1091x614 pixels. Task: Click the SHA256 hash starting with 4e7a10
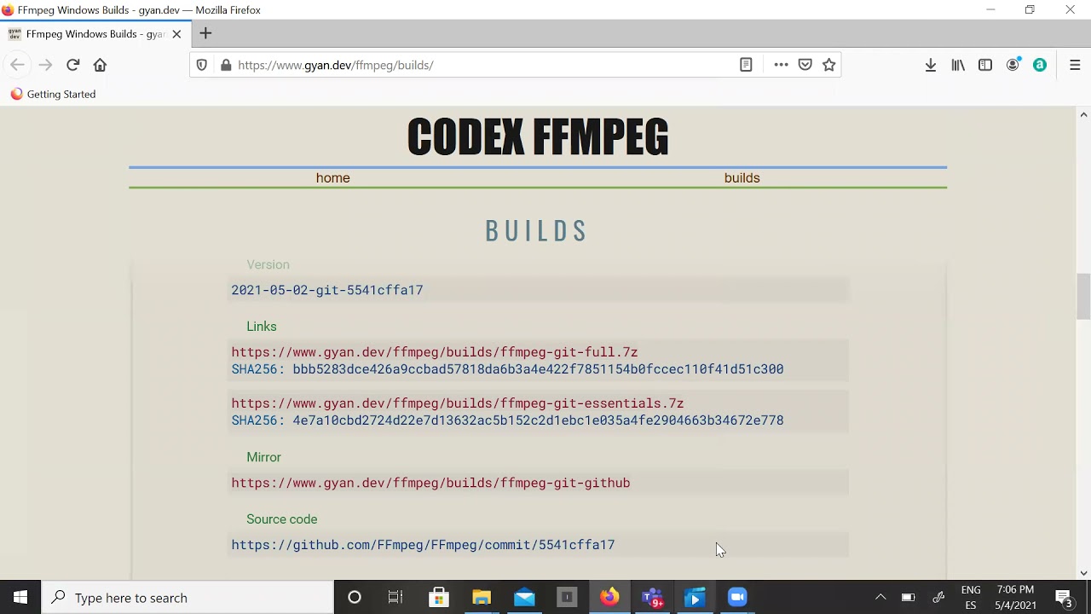click(538, 420)
